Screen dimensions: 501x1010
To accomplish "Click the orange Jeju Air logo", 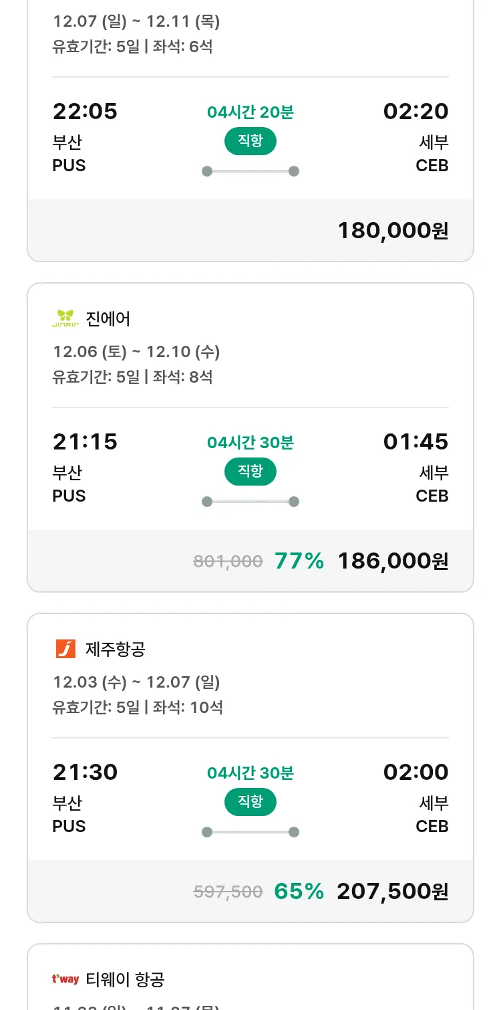I will (65, 649).
